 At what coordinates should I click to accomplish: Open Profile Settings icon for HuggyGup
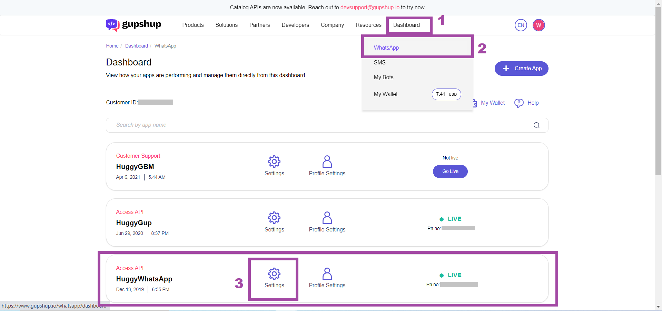[327, 217]
